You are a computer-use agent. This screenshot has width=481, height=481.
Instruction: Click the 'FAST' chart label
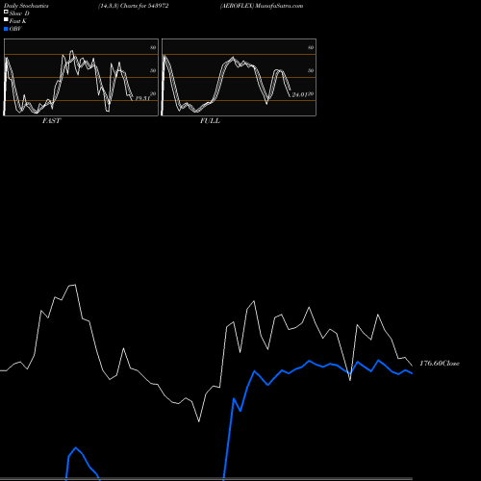tap(51, 121)
